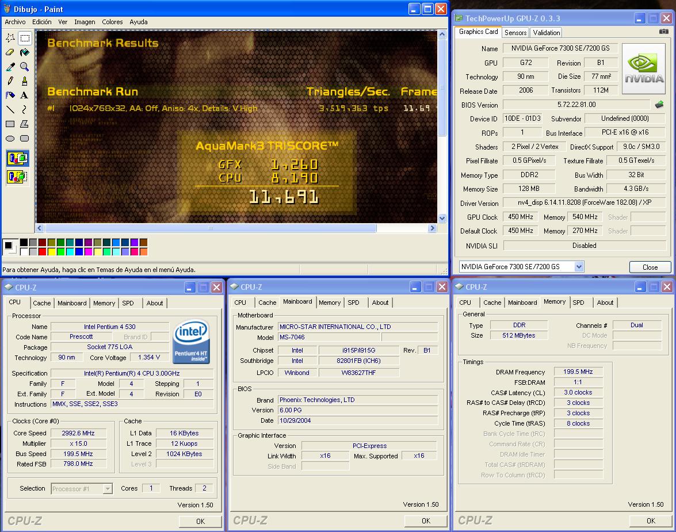Select the Fill With Color bucket tool
Image resolution: width=676 pixels, height=532 pixels.
click(25, 52)
